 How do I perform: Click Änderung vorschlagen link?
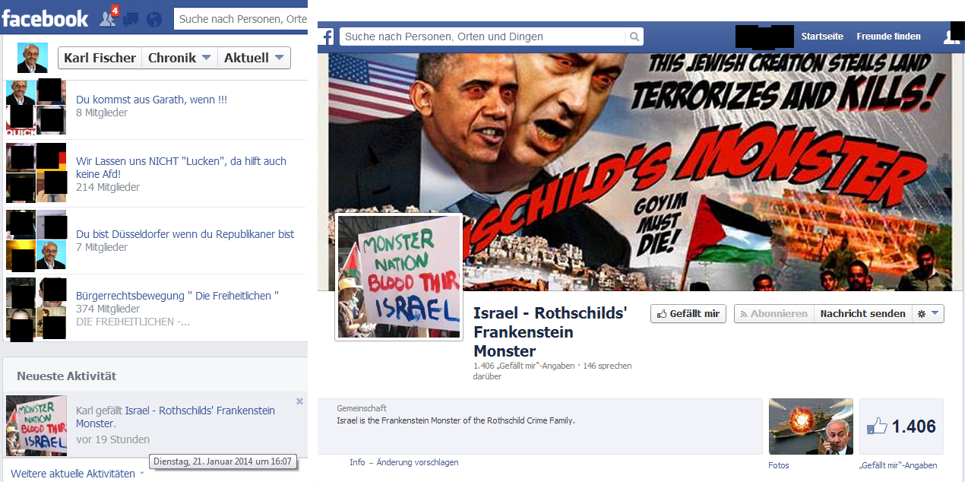coord(419,462)
